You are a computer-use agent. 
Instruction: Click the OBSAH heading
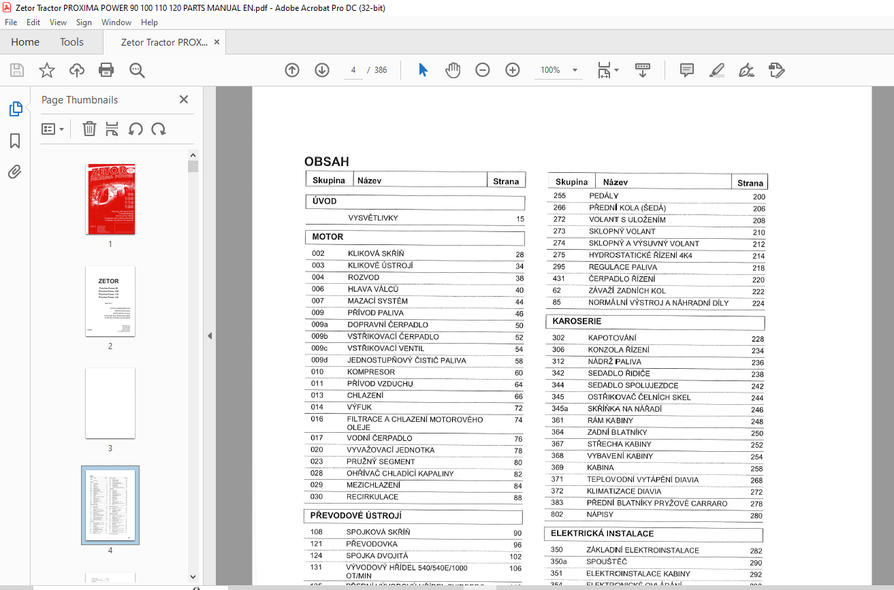(x=327, y=162)
